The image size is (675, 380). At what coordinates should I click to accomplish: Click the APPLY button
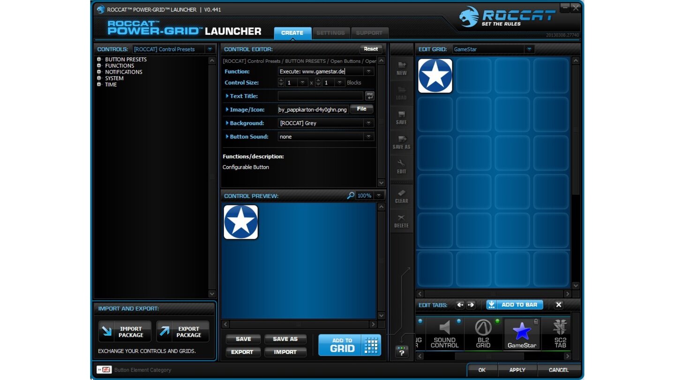(517, 370)
